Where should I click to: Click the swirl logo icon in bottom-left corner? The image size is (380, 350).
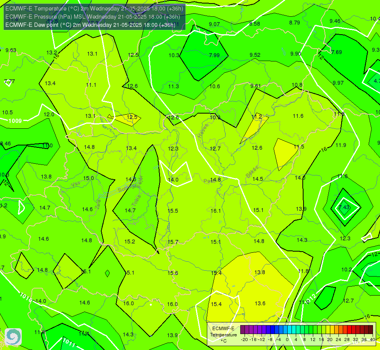click(x=13, y=337)
